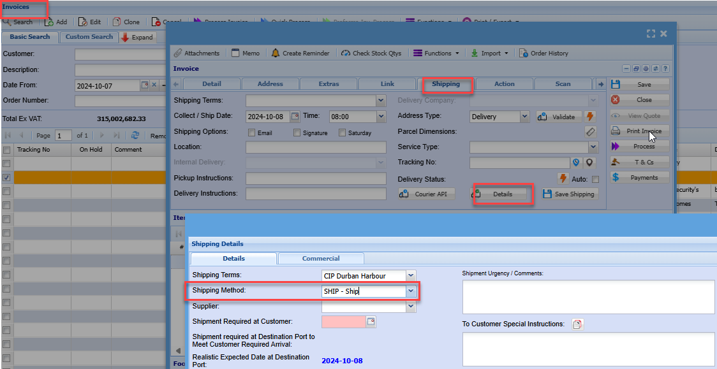Open the Attachments paperclip tool

(x=197, y=54)
